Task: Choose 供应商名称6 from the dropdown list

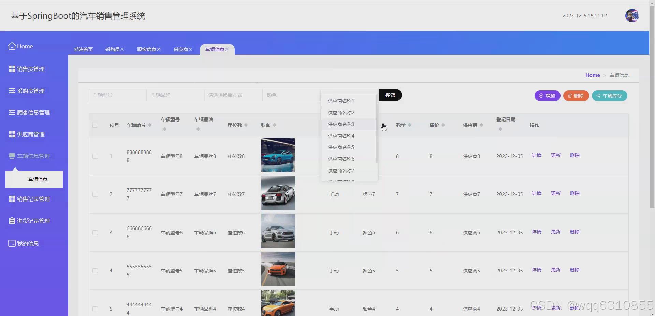Action: [x=348, y=159]
